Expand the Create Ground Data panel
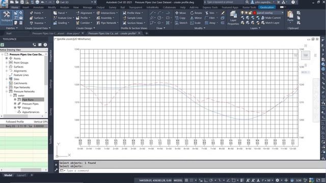The height and width of the screenshot is (183, 326). pos(38,28)
